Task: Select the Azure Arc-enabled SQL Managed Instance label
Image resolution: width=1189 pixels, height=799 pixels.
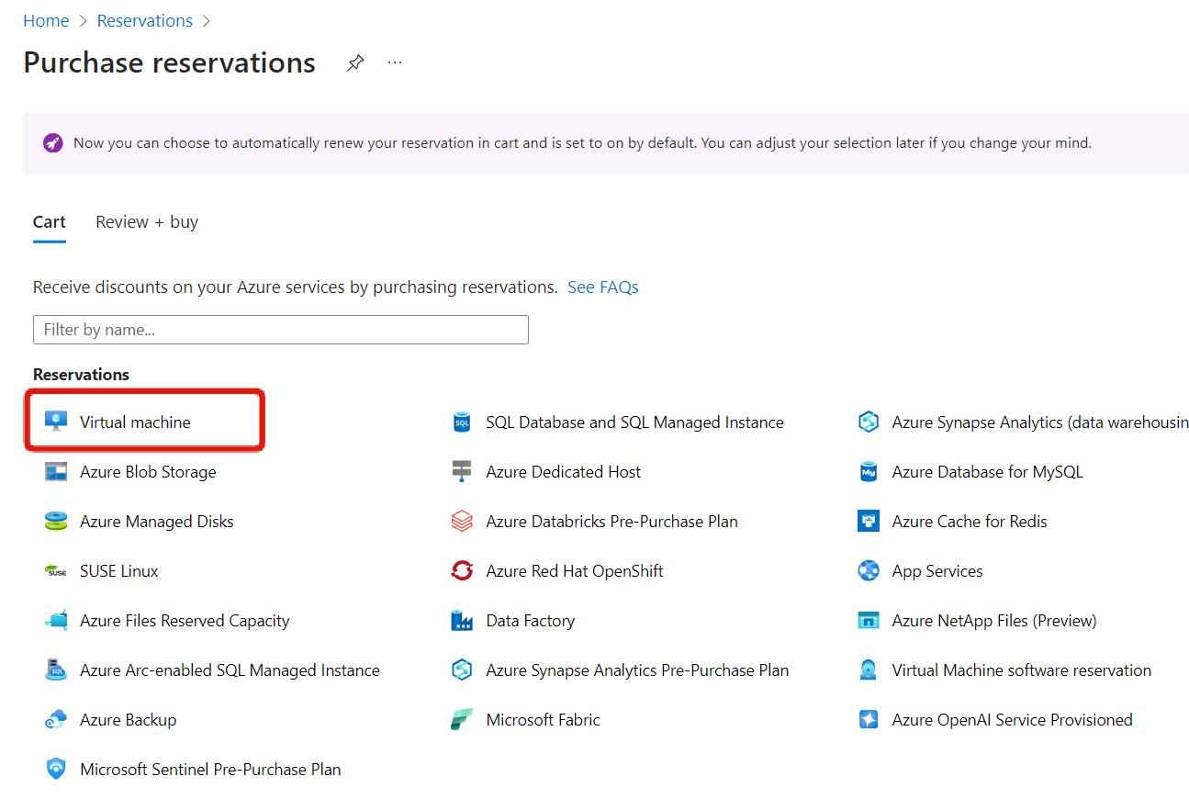Action: click(x=230, y=670)
